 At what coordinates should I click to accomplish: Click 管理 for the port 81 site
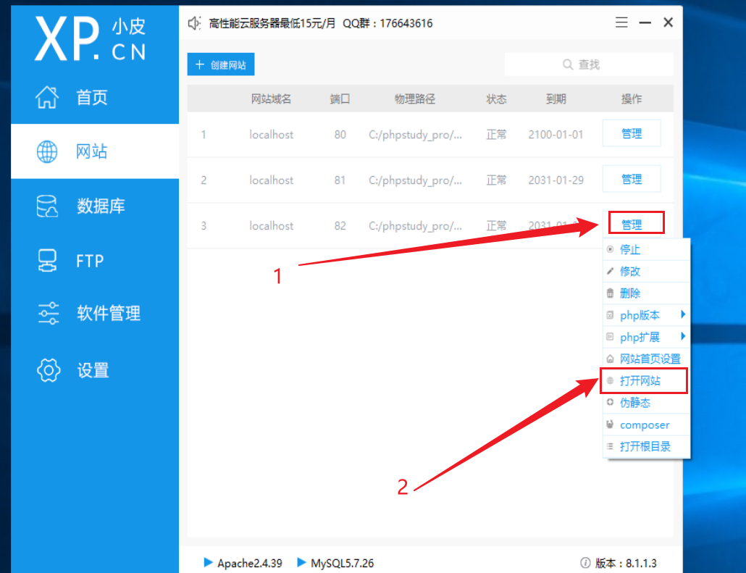632,179
